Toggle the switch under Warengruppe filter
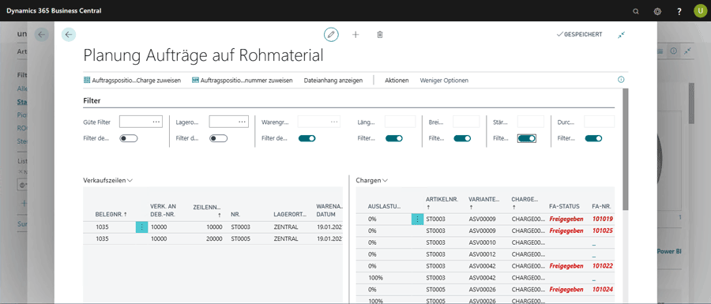The height and width of the screenshot is (304, 711). 307,138
